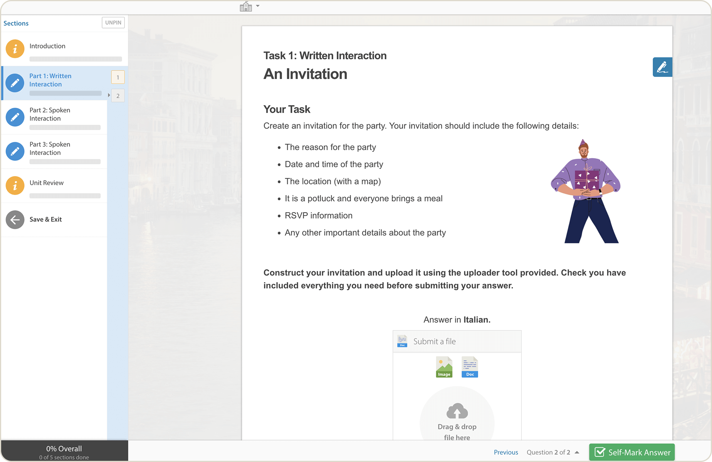
Task: Click the Save & Exit back arrow icon
Action: click(15, 219)
